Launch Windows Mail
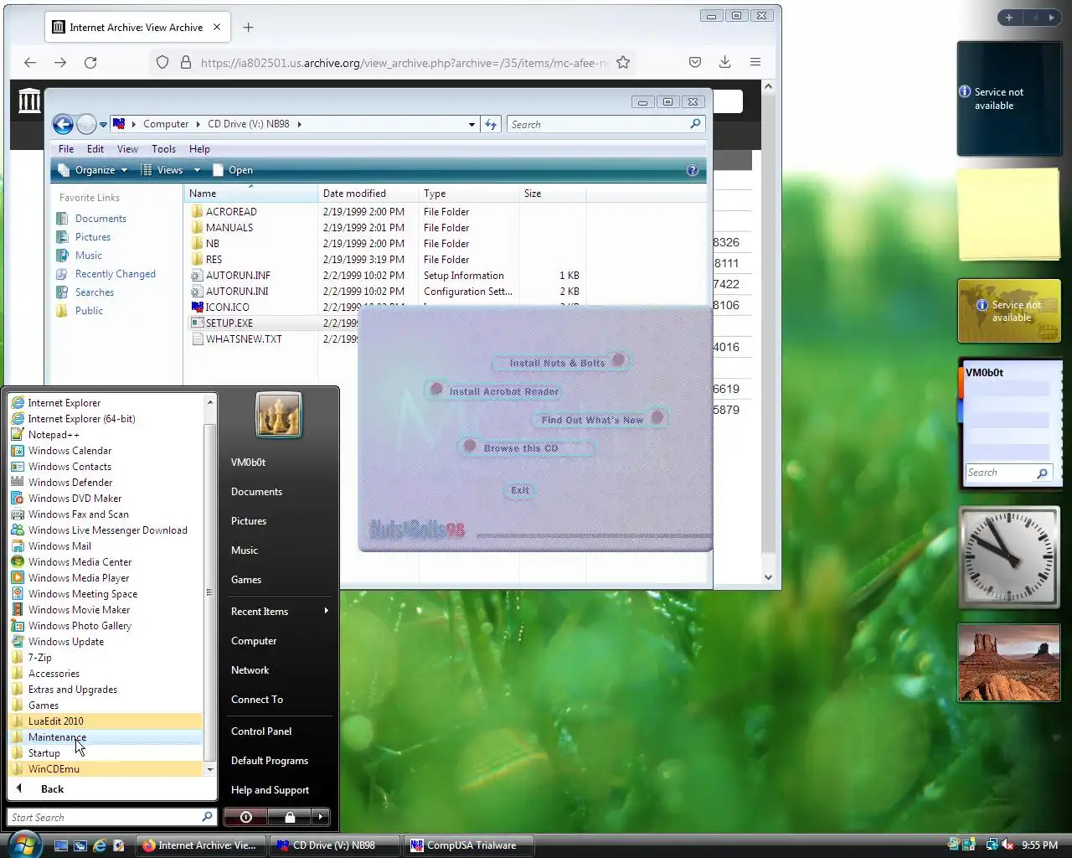 [59, 546]
